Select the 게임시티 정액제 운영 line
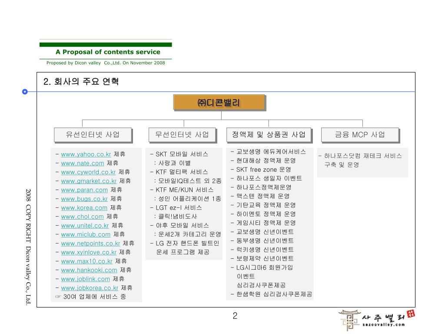 (263, 223)
